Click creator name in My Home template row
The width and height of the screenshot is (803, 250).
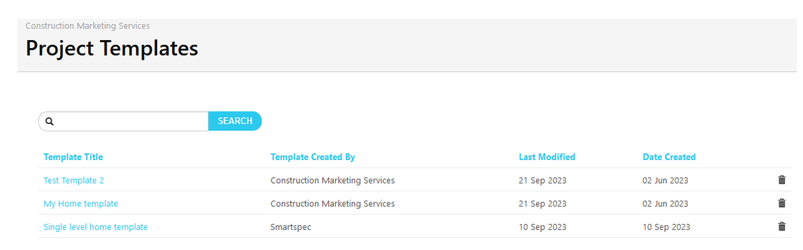[332, 204]
